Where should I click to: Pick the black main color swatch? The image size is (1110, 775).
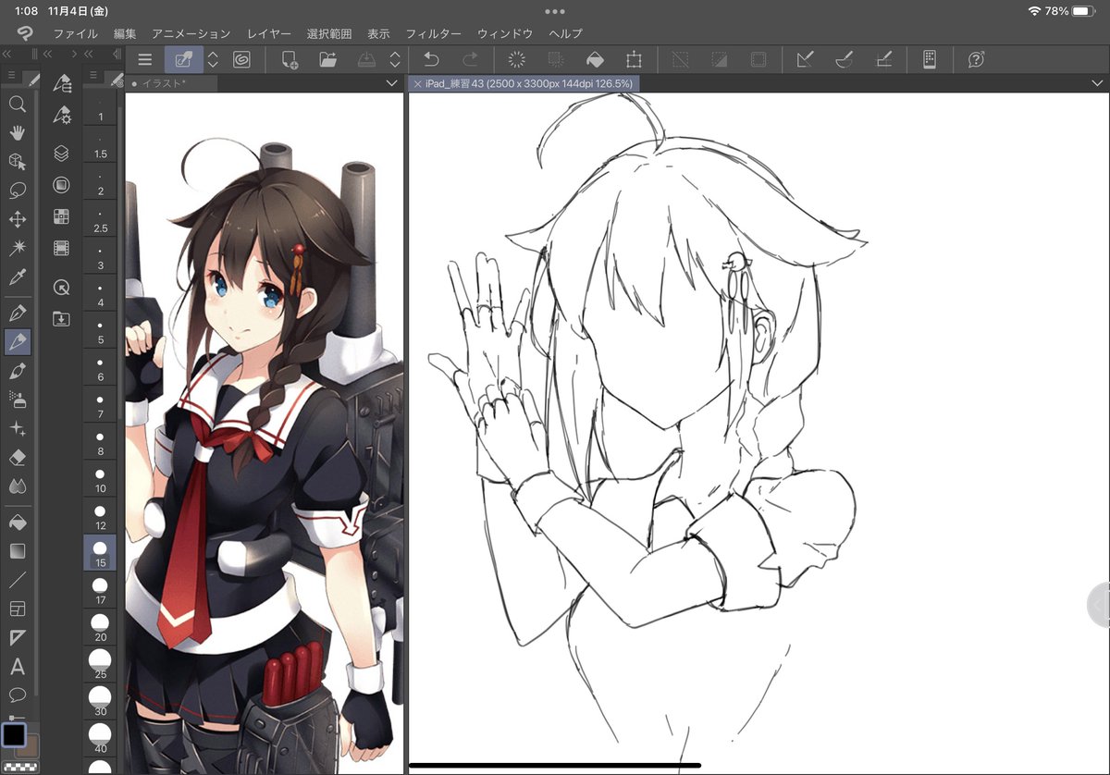coord(14,735)
